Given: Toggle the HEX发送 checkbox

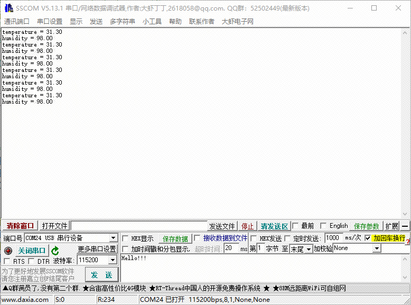Looking at the screenshot, I should point(254,238).
